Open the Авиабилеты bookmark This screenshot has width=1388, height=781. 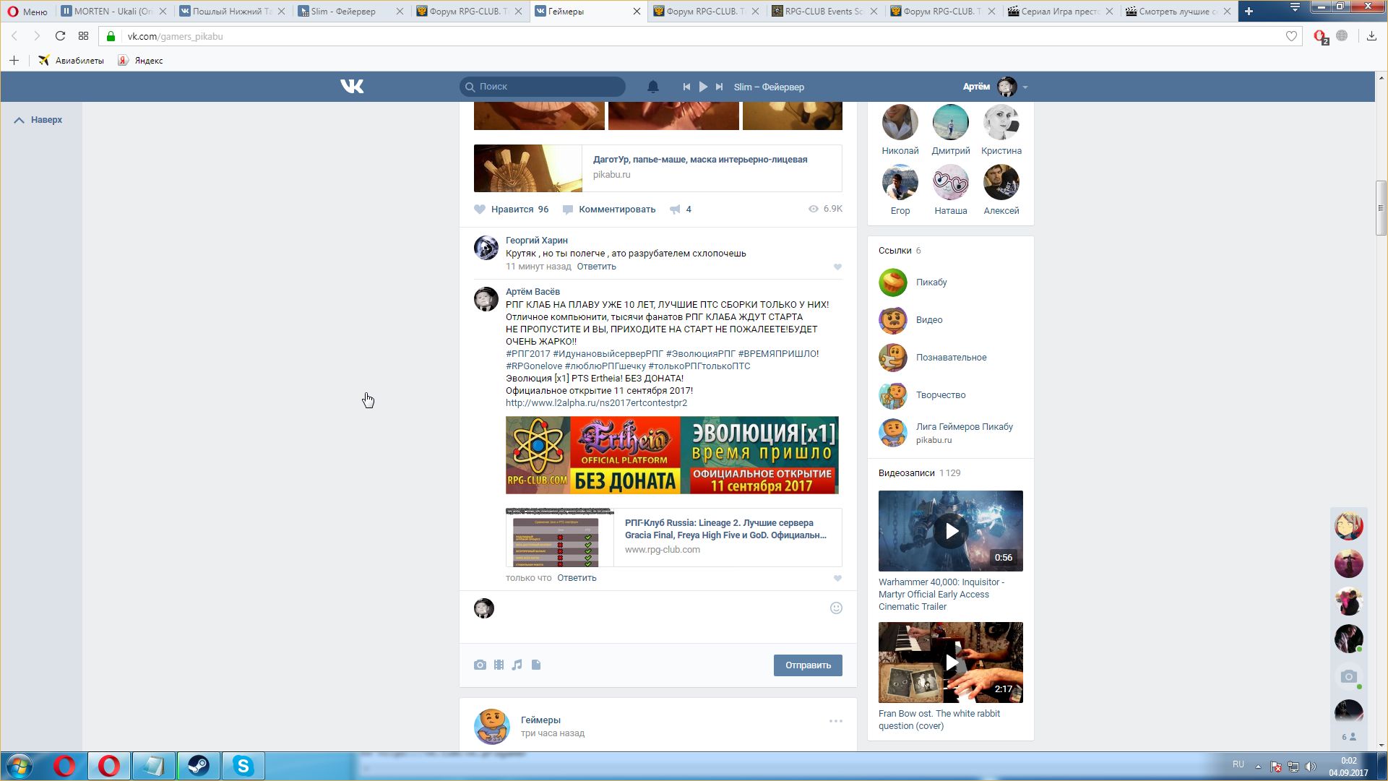point(72,61)
